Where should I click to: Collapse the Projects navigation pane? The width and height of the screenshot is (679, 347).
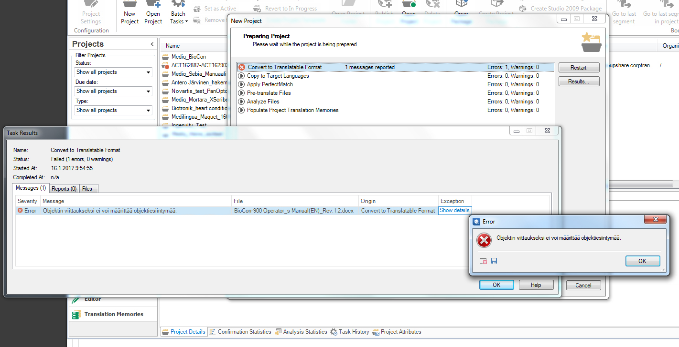152,44
